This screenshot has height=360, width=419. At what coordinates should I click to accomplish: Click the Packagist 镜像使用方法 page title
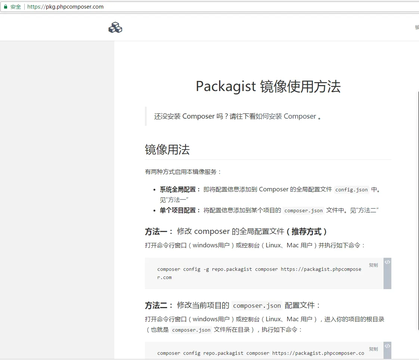268,87
